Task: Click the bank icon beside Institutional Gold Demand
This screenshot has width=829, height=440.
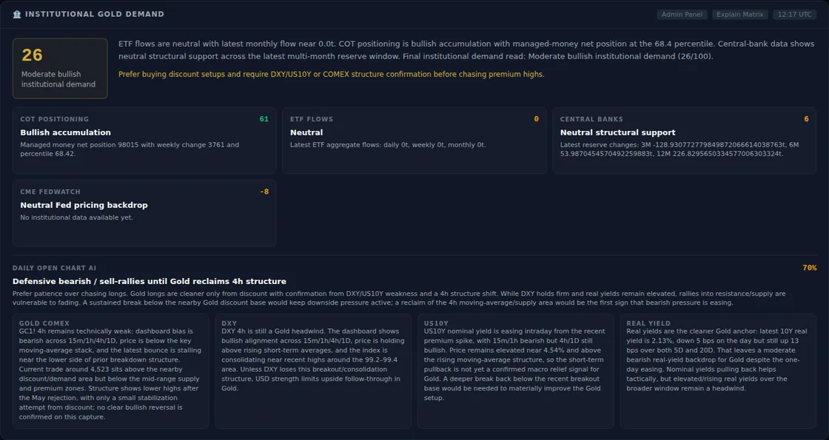Action: [17, 14]
